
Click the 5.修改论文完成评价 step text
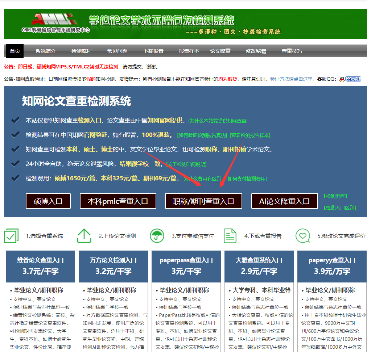tap(341, 236)
